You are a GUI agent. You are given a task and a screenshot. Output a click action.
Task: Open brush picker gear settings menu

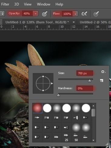click(x=103, y=72)
